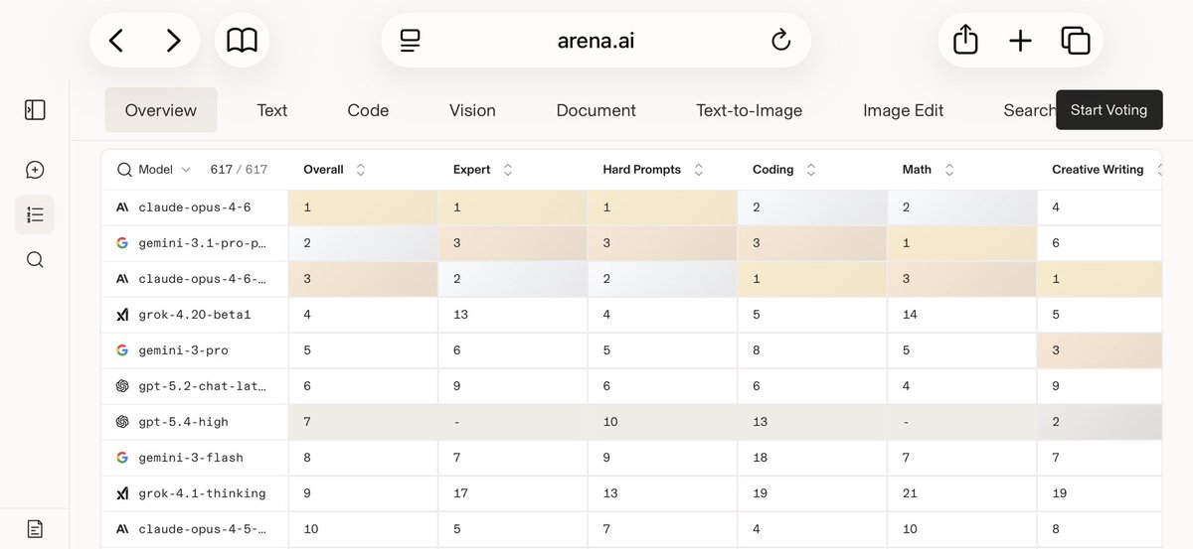The width and height of the screenshot is (1193, 549).
Task: Sort by the Hard Prompts column
Action: (x=698, y=170)
